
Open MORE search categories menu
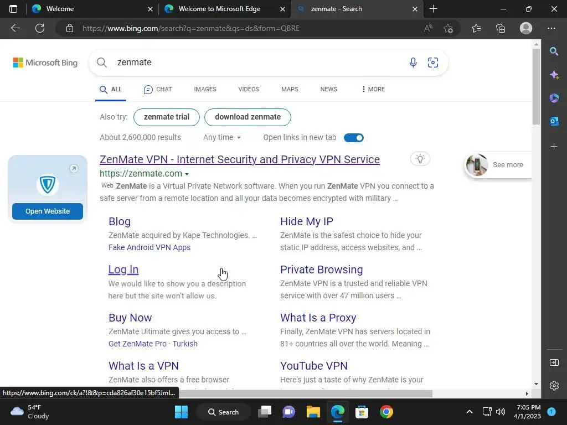coord(373,89)
